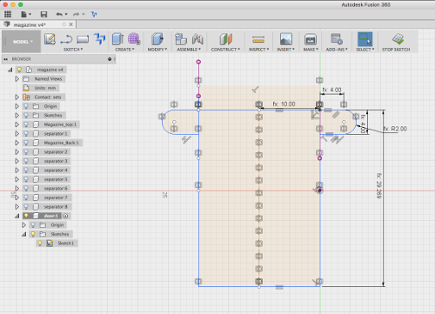Collapse the magazine v4 root node
Image resolution: width=435 pixels, height=314 pixels.
point(10,70)
